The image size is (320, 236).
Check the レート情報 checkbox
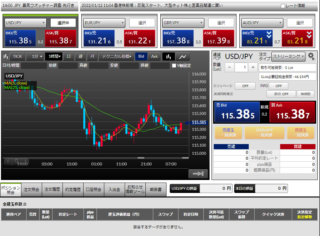click(x=283, y=6)
